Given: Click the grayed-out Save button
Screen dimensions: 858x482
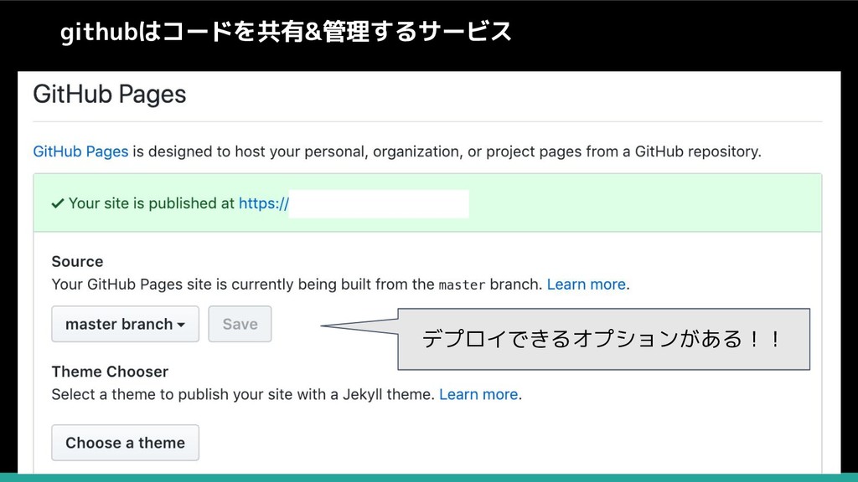Looking at the screenshot, I should tap(240, 324).
